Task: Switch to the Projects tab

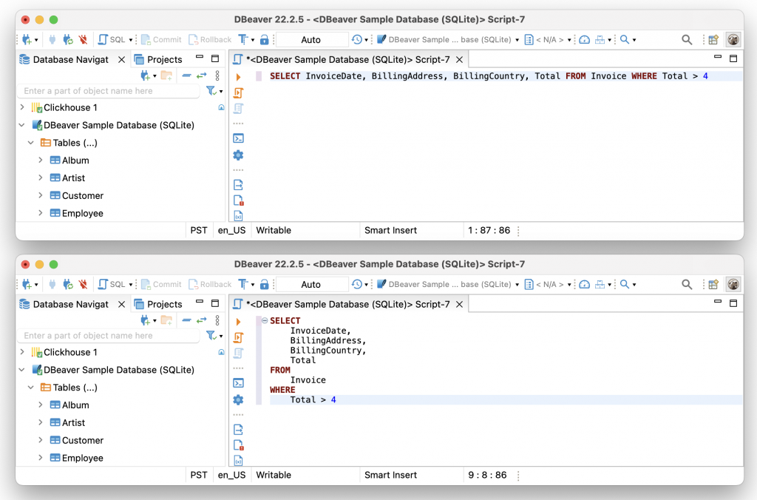Action: (158, 59)
